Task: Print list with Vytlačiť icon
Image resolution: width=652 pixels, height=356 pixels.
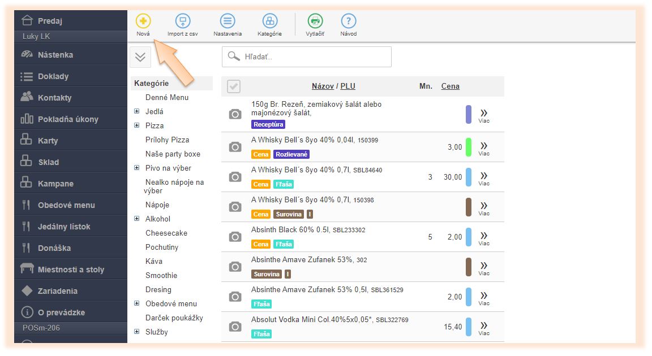Action: [315, 21]
